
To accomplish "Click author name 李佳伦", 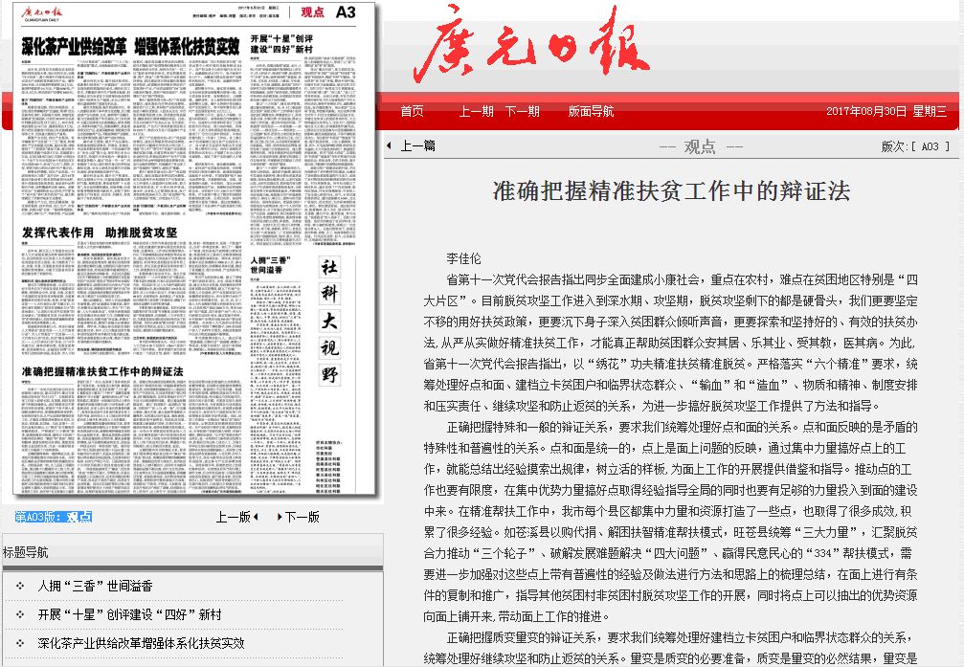I will pyautogui.click(x=463, y=258).
